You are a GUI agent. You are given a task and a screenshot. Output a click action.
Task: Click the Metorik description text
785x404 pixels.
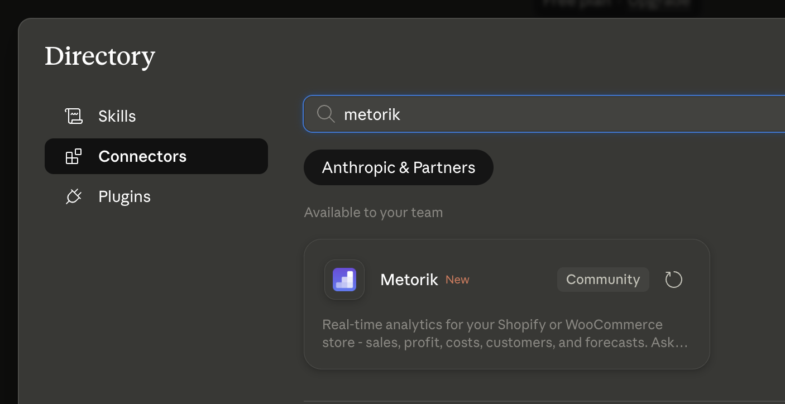(x=505, y=333)
